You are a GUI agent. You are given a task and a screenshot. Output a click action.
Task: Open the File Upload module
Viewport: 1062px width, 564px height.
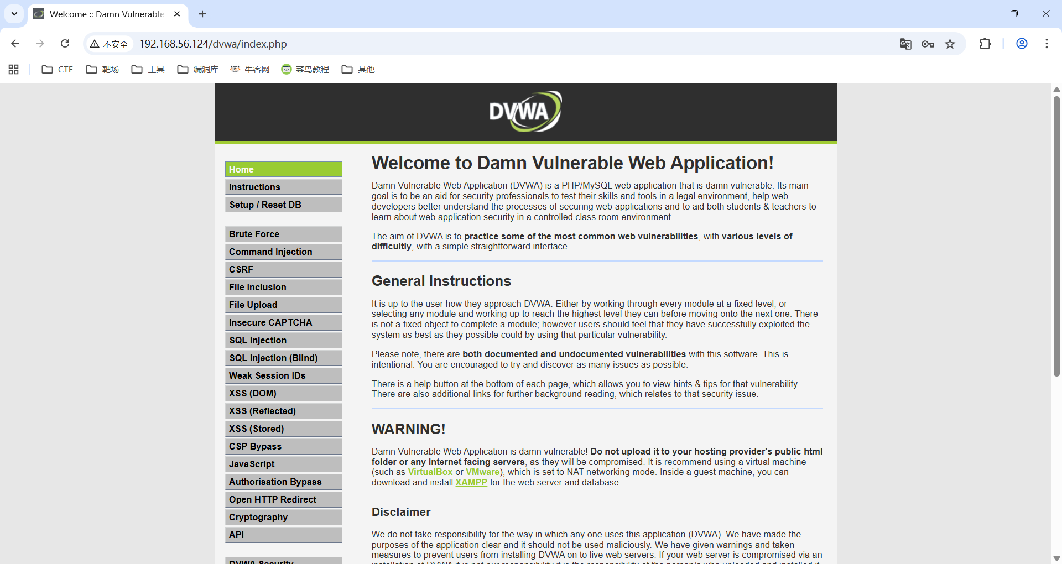tap(284, 305)
